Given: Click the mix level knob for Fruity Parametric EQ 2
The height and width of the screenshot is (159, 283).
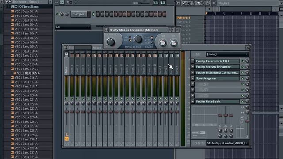Looking at the screenshot, I should click(x=247, y=61).
